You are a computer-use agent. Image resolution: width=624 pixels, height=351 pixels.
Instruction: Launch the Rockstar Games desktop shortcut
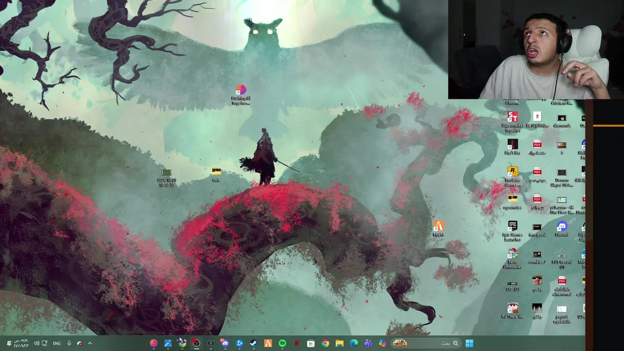click(512, 176)
